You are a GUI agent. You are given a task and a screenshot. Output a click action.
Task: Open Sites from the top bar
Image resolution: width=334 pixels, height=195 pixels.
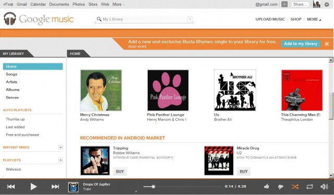(93, 4)
